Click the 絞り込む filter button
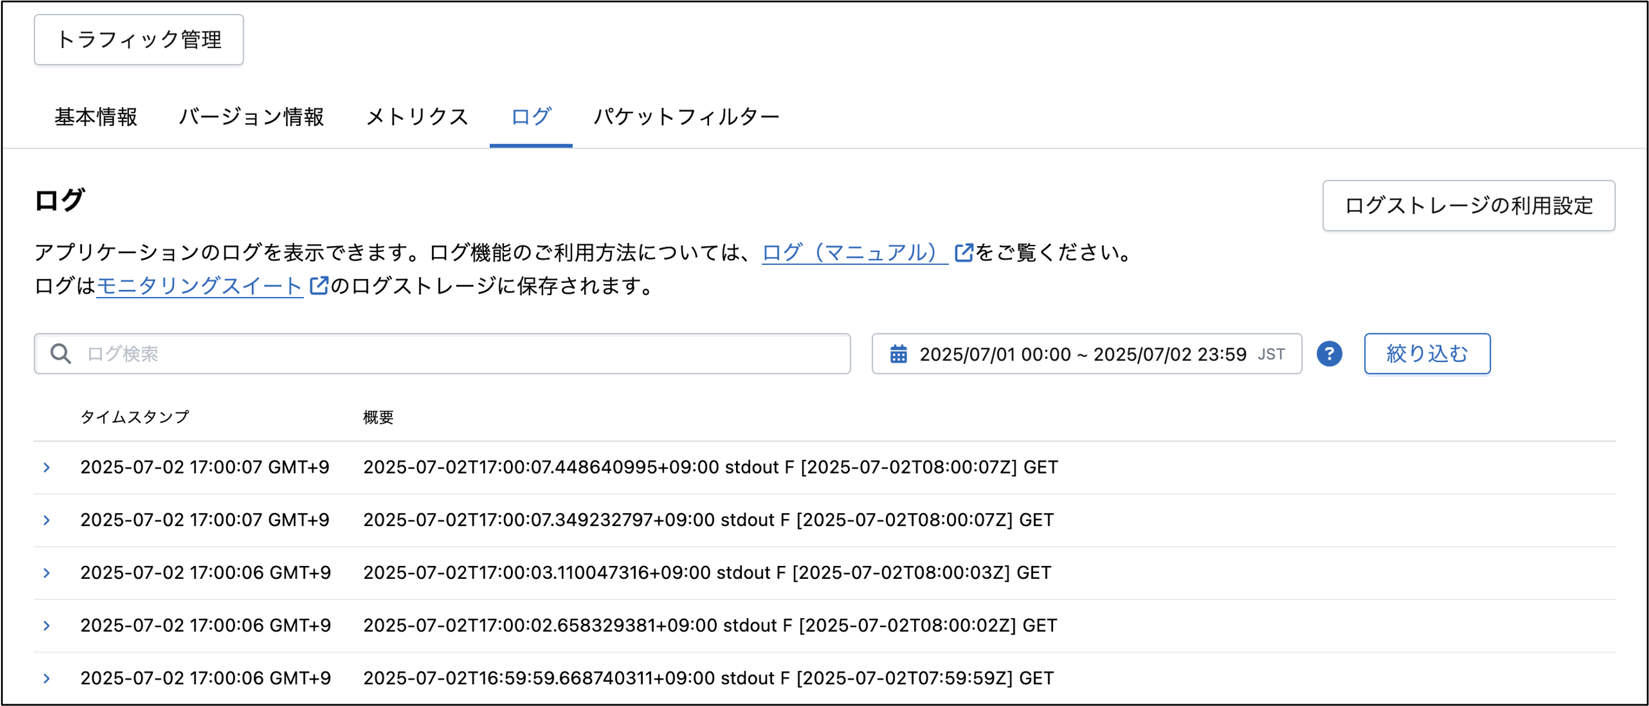 1427,353
